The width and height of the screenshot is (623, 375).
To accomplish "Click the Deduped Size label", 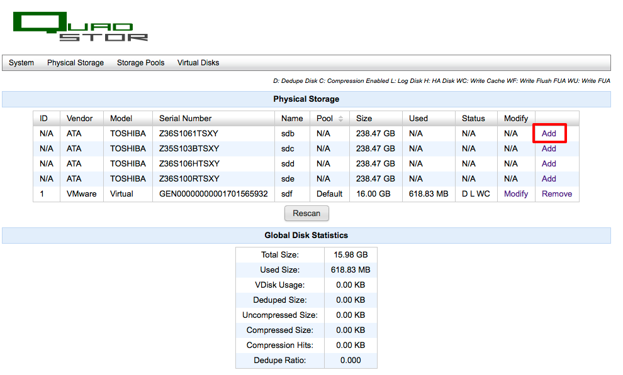I will [279, 300].
